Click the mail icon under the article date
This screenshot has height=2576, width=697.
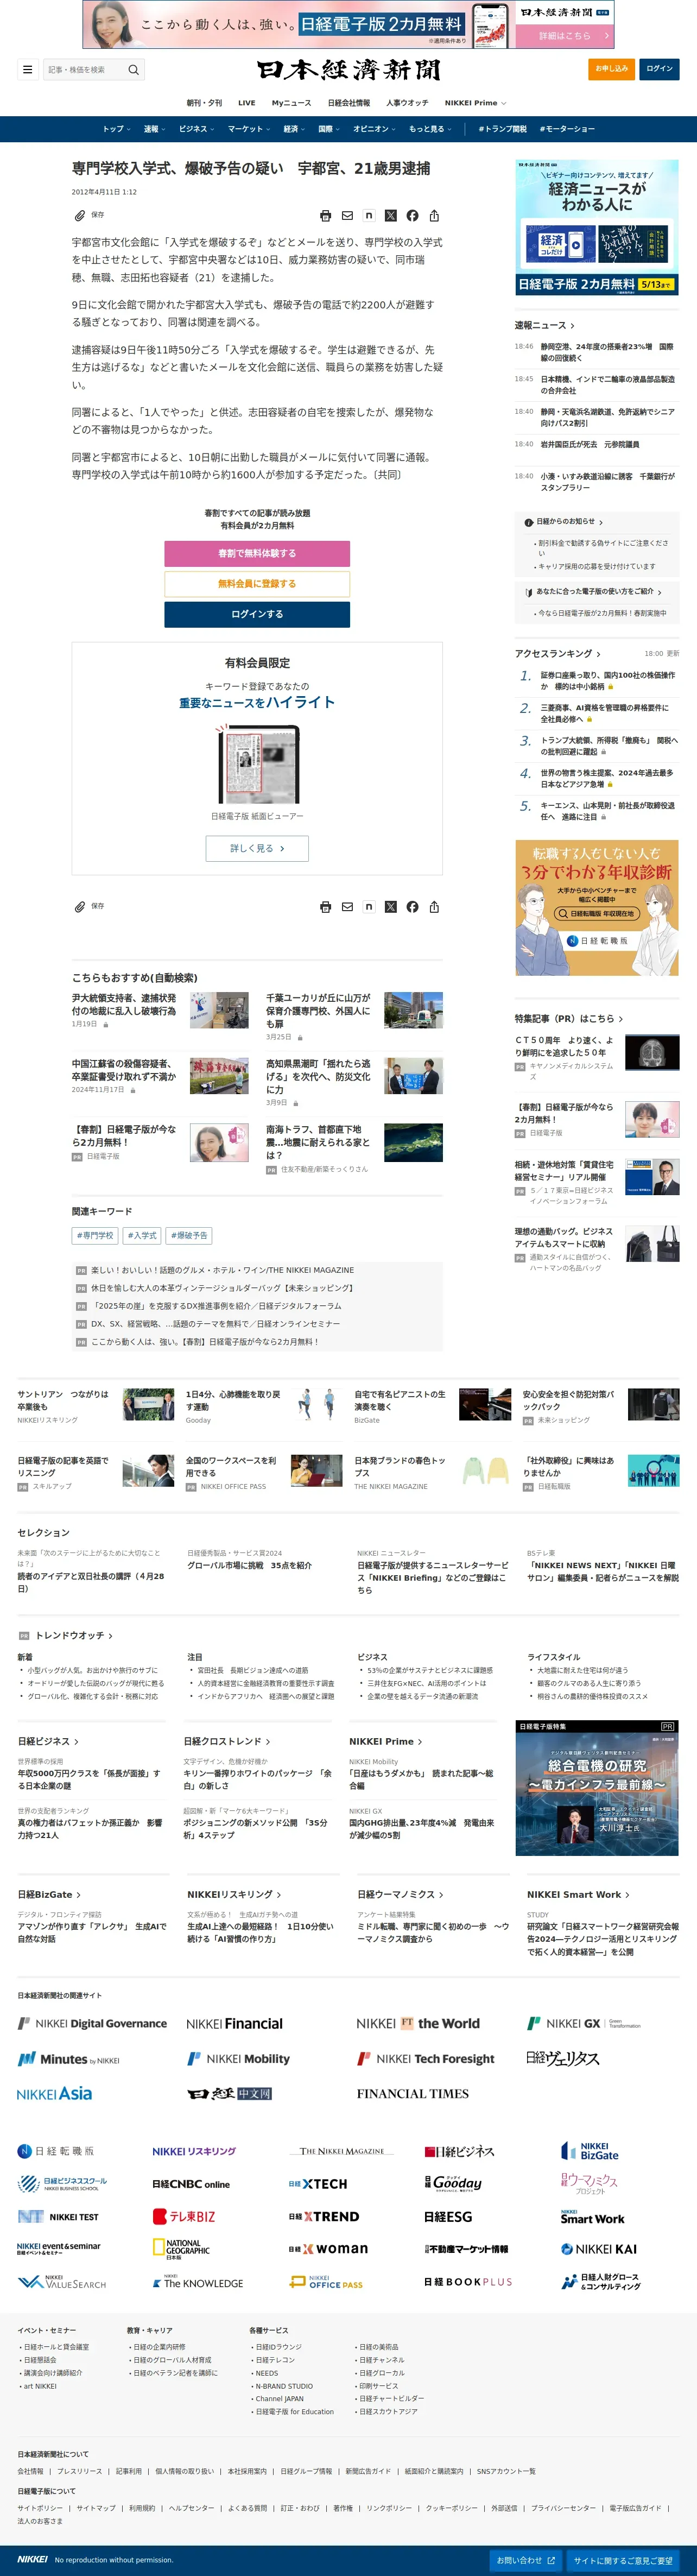pos(347,215)
